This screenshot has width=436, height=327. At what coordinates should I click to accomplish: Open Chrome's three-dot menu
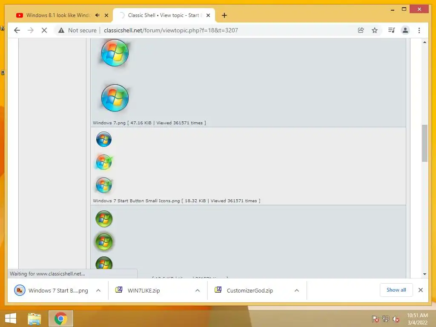point(419,30)
